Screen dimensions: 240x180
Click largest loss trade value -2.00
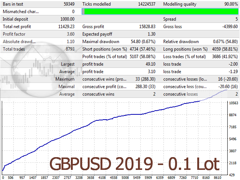[233, 64]
